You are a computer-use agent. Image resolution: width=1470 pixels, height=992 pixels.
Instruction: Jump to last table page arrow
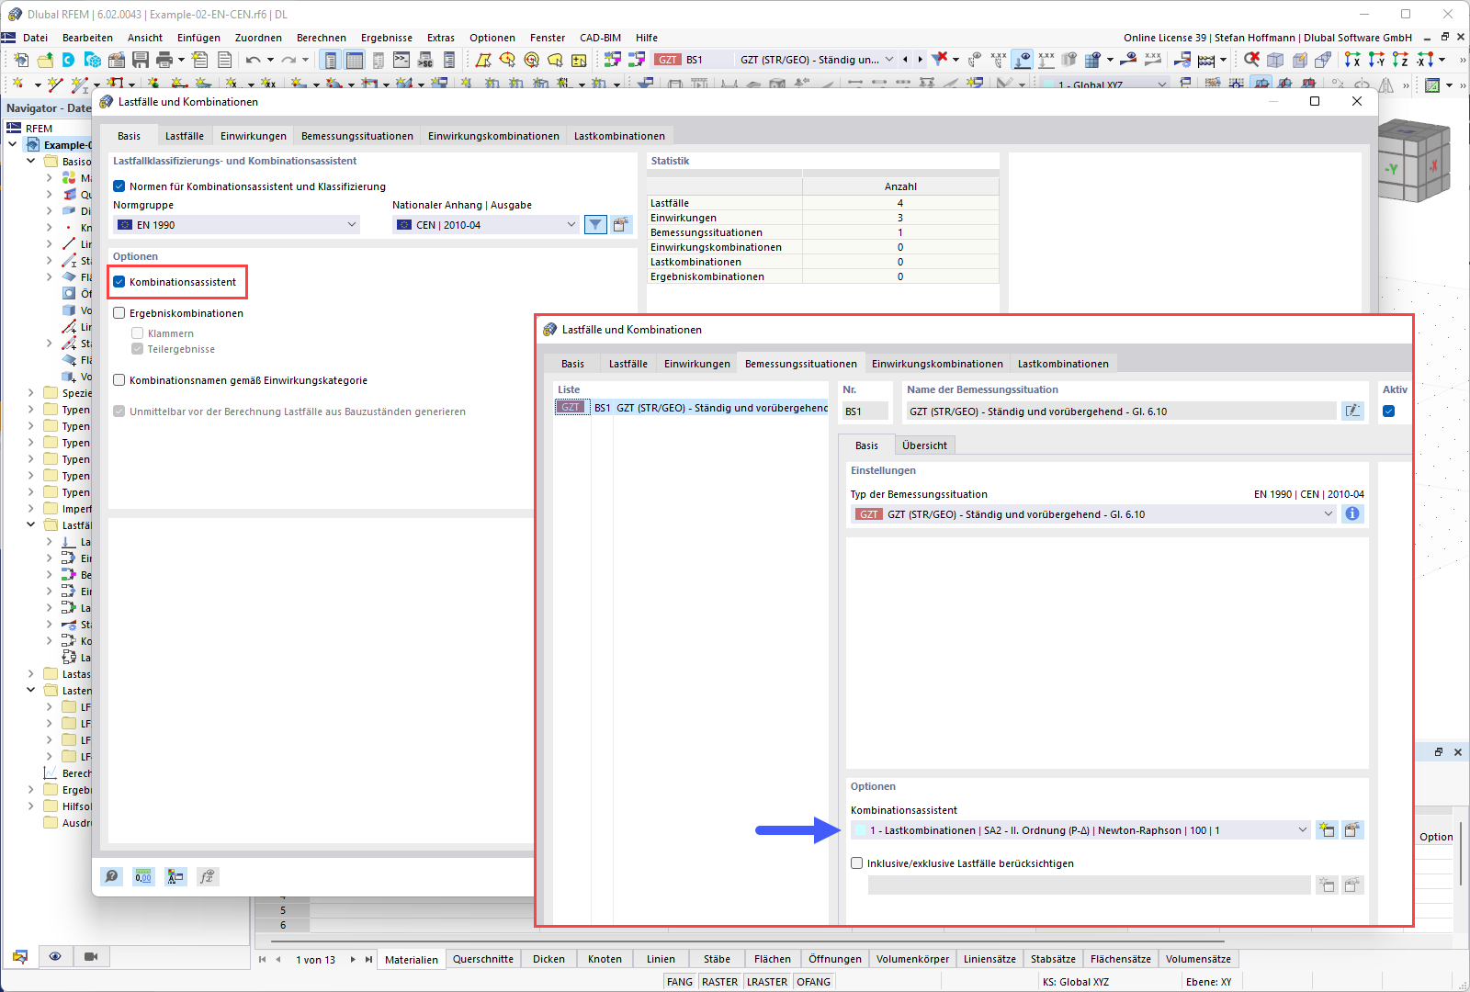coord(368,959)
